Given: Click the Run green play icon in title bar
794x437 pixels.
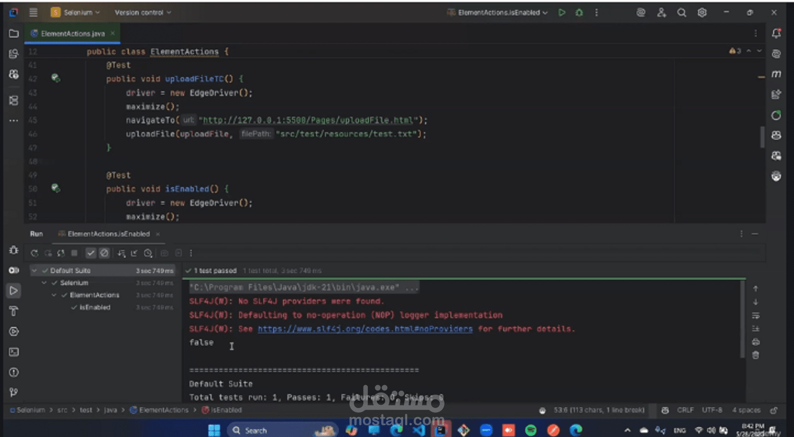Looking at the screenshot, I should pyautogui.click(x=562, y=13).
